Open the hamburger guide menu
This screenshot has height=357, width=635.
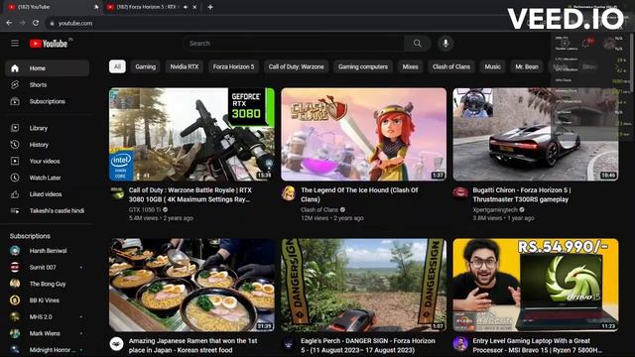(15, 43)
